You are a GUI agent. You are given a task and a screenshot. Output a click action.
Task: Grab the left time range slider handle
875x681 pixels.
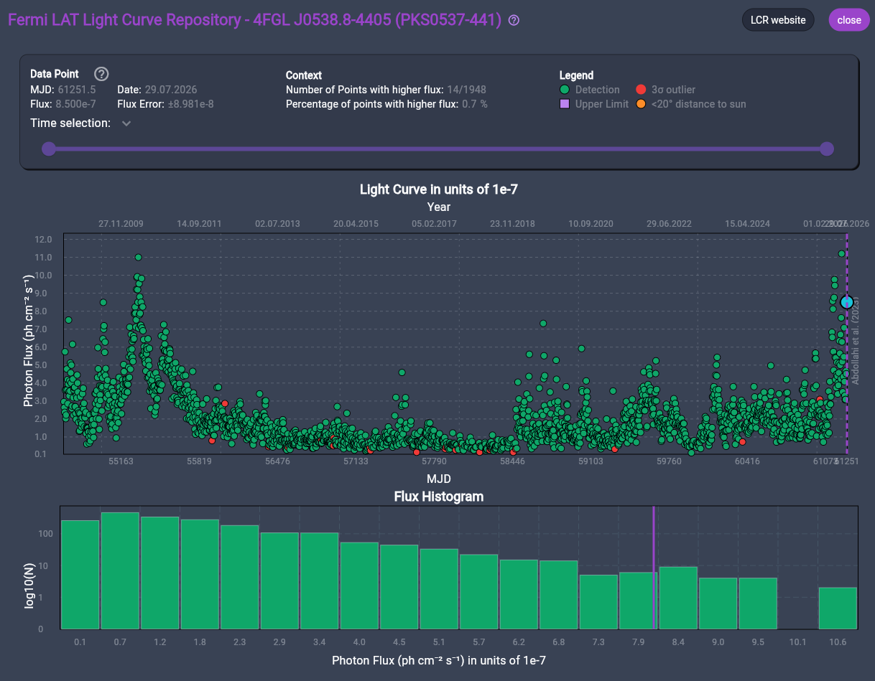click(x=48, y=149)
